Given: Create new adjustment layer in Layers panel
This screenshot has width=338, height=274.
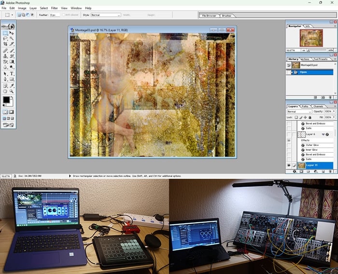Looking at the screenshot, I should (316, 172).
